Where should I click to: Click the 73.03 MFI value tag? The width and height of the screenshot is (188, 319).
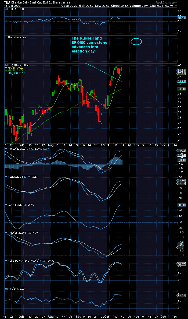tap(182, 296)
